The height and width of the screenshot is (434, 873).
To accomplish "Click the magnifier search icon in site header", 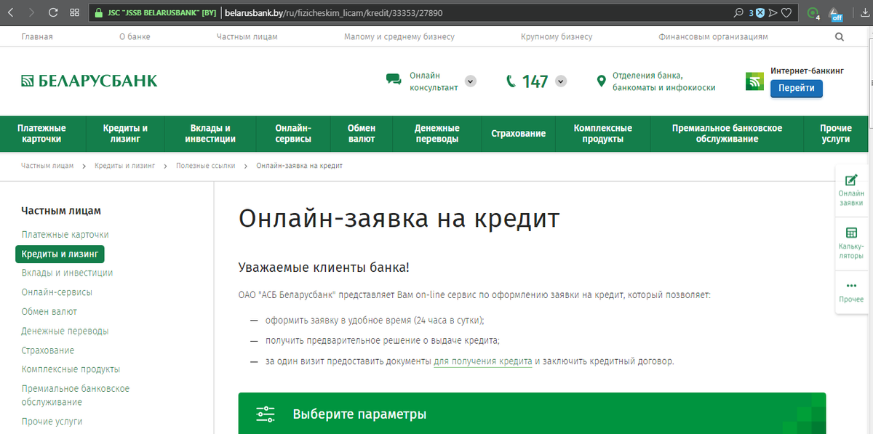I will [840, 36].
